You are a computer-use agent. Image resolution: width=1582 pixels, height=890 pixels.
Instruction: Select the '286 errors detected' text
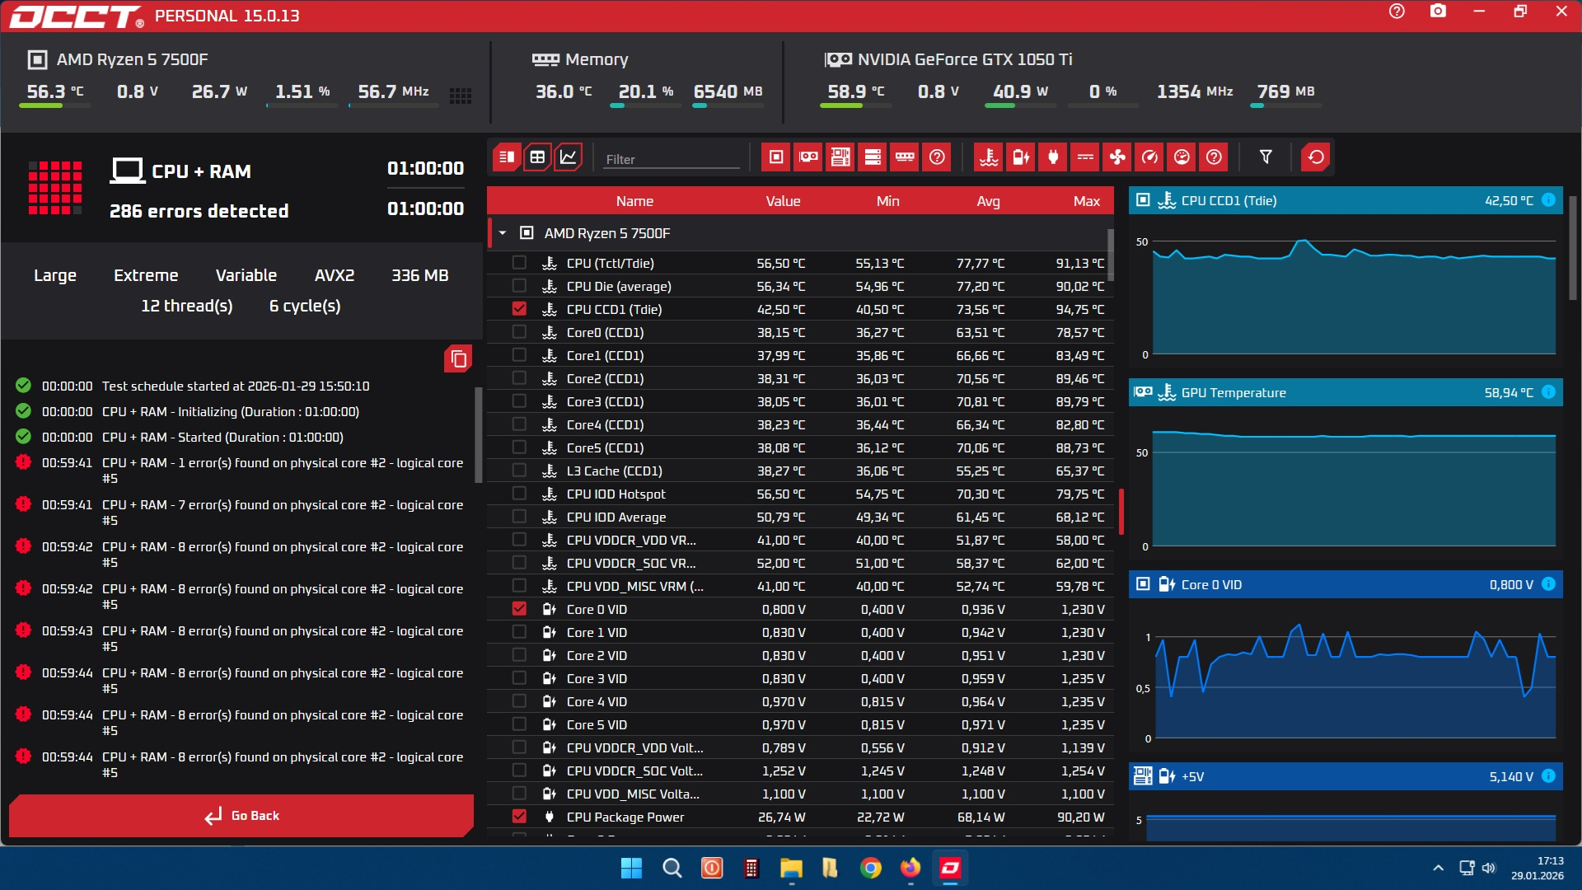[x=199, y=211]
